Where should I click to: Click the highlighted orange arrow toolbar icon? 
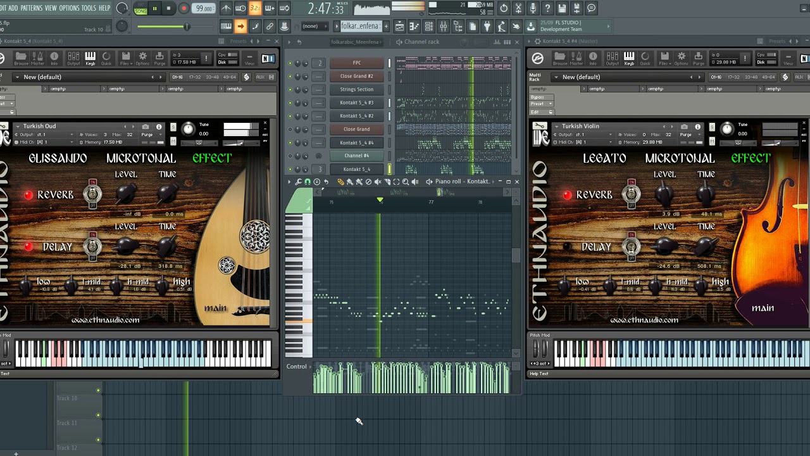pyautogui.click(x=240, y=27)
